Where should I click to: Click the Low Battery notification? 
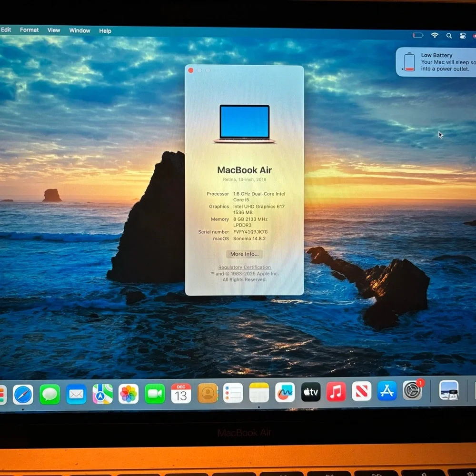[x=436, y=62]
